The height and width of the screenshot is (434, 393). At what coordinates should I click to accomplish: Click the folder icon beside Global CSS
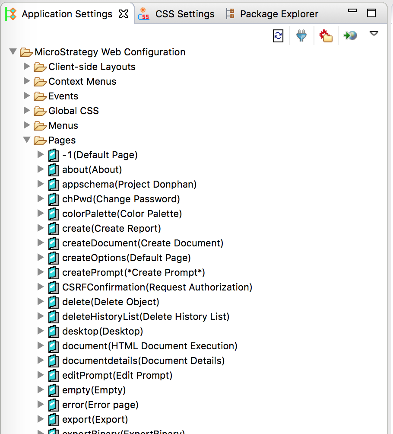click(x=39, y=111)
